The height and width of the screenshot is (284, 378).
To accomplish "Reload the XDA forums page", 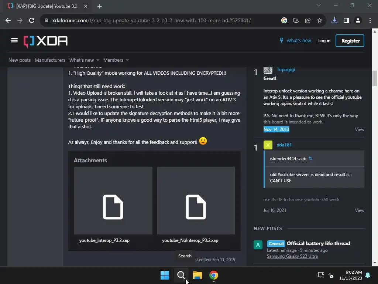I will (32, 21).
